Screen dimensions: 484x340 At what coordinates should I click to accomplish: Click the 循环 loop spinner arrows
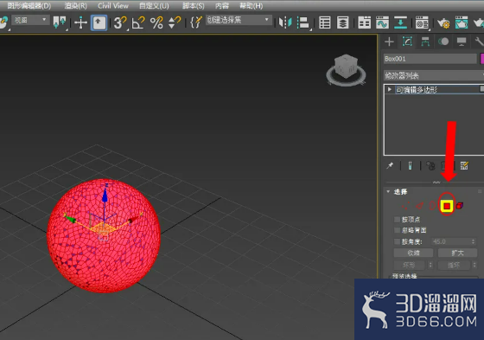click(474, 265)
